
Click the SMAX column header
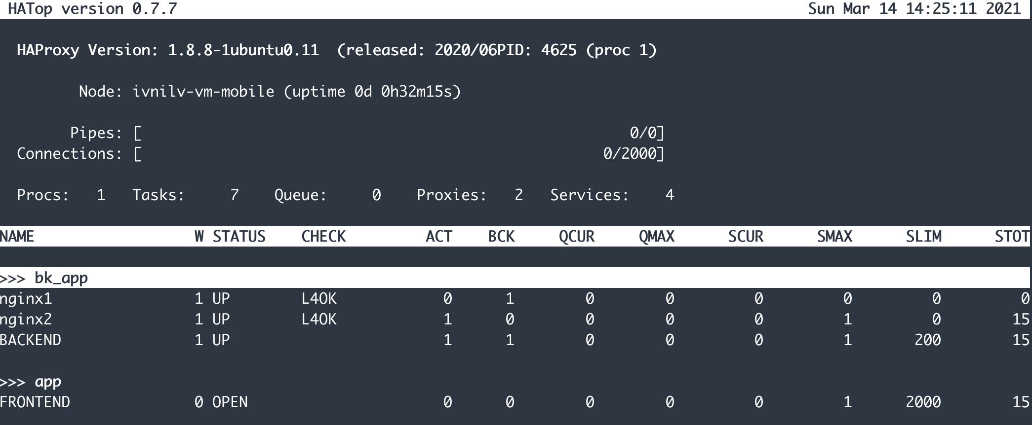[834, 237]
